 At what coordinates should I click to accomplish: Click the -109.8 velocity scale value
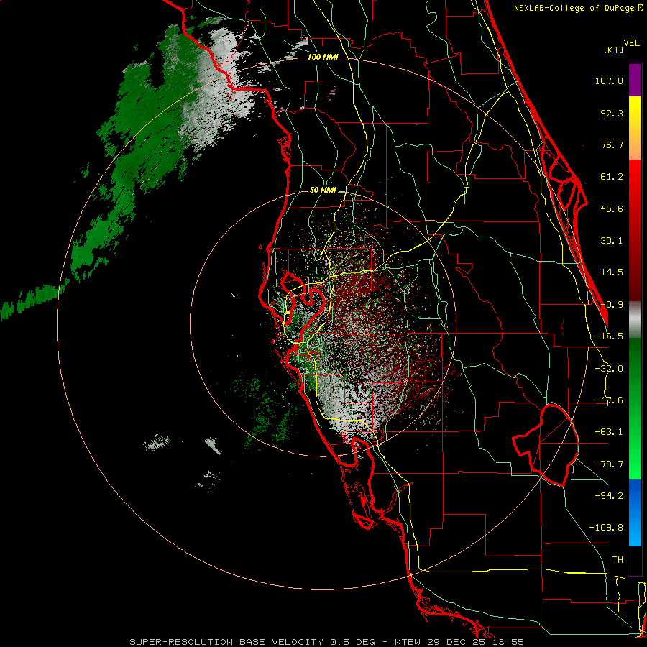coord(606,528)
